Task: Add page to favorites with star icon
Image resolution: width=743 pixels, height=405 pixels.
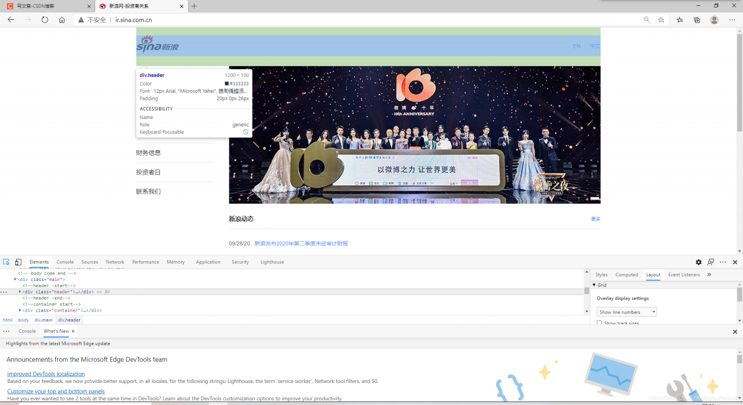Action: click(661, 20)
